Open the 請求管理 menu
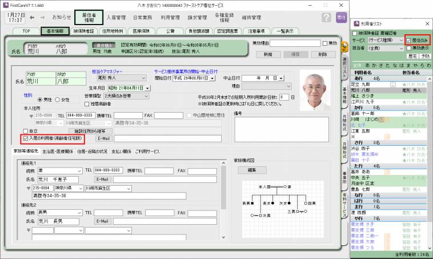Image resolution: width=433 pixels, height=259 pixels. [198, 18]
